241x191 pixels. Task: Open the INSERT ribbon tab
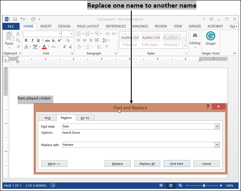click(46, 26)
